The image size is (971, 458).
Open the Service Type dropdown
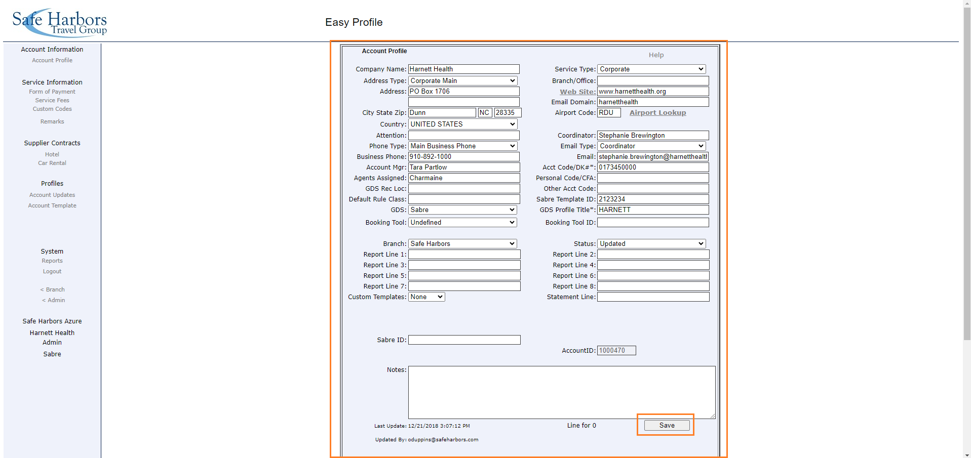(652, 69)
